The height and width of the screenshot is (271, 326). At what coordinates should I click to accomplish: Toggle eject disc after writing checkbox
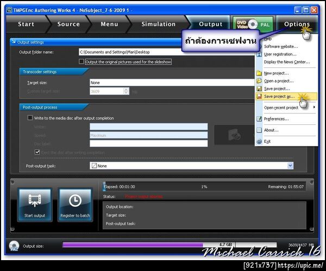point(37,152)
